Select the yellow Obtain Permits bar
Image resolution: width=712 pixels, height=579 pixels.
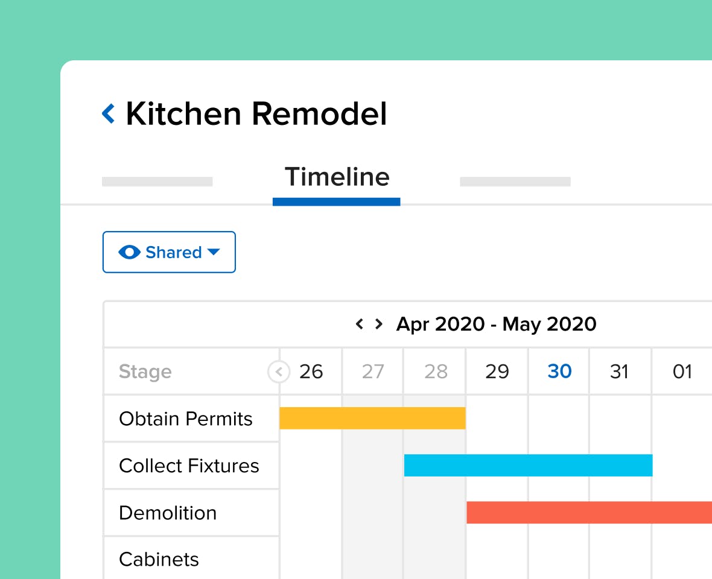coord(372,418)
